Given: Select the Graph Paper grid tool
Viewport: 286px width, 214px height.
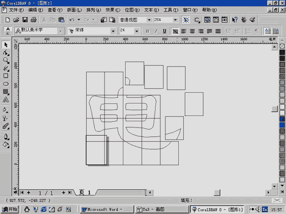Looking at the screenshot, I should (x=6, y=91).
